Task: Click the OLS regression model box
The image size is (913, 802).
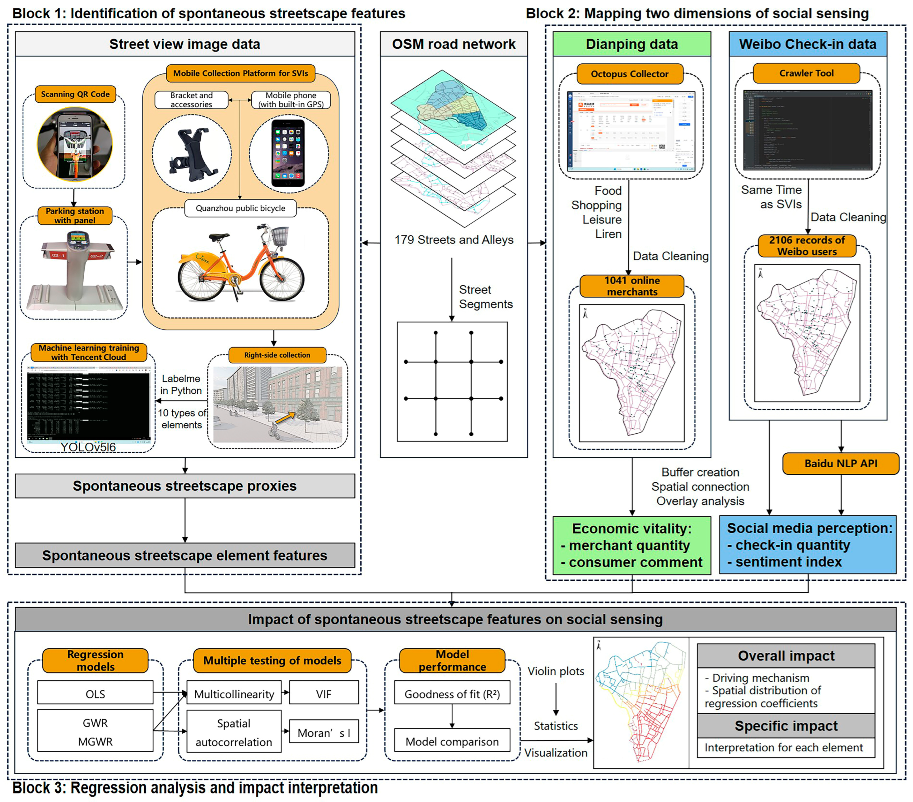Action: click(x=95, y=693)
